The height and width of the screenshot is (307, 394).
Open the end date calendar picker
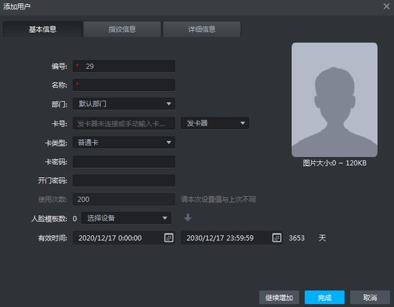pos(277,237)
